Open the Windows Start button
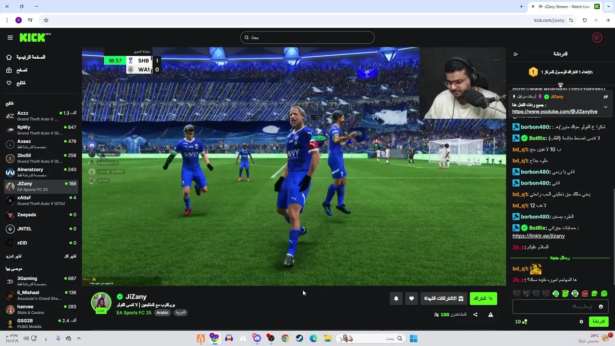Viewport: 615px width, 346px height. 413,338
